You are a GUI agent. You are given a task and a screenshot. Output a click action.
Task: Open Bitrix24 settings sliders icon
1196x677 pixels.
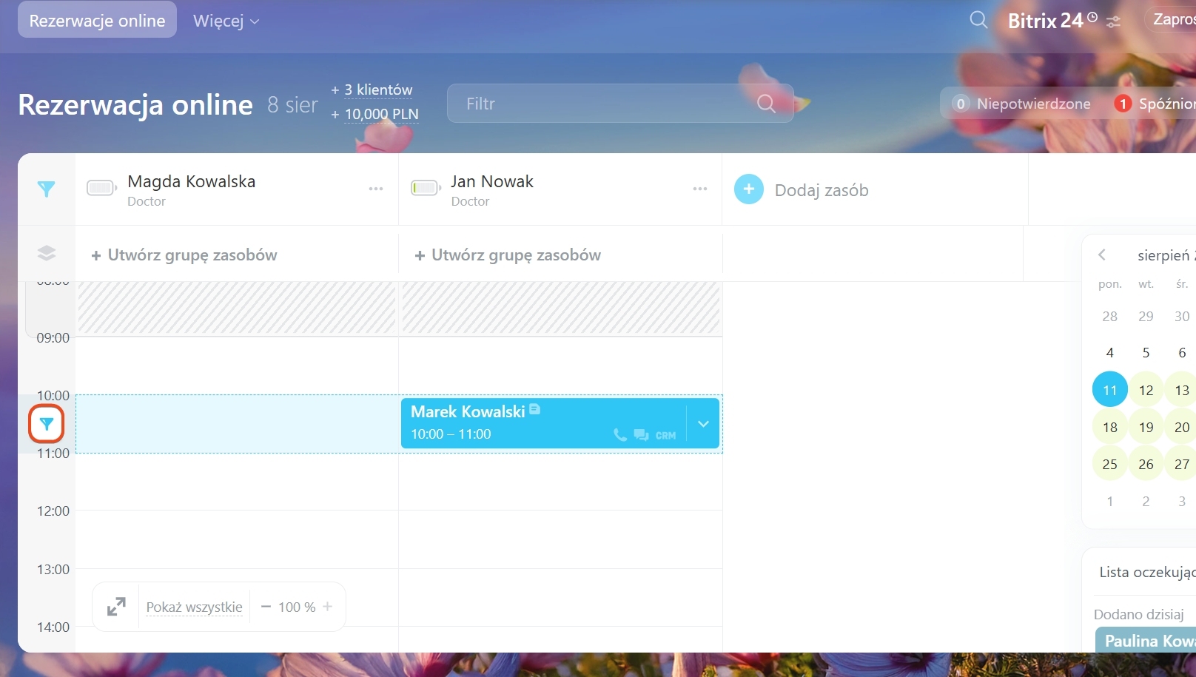tap(1113, 22)
